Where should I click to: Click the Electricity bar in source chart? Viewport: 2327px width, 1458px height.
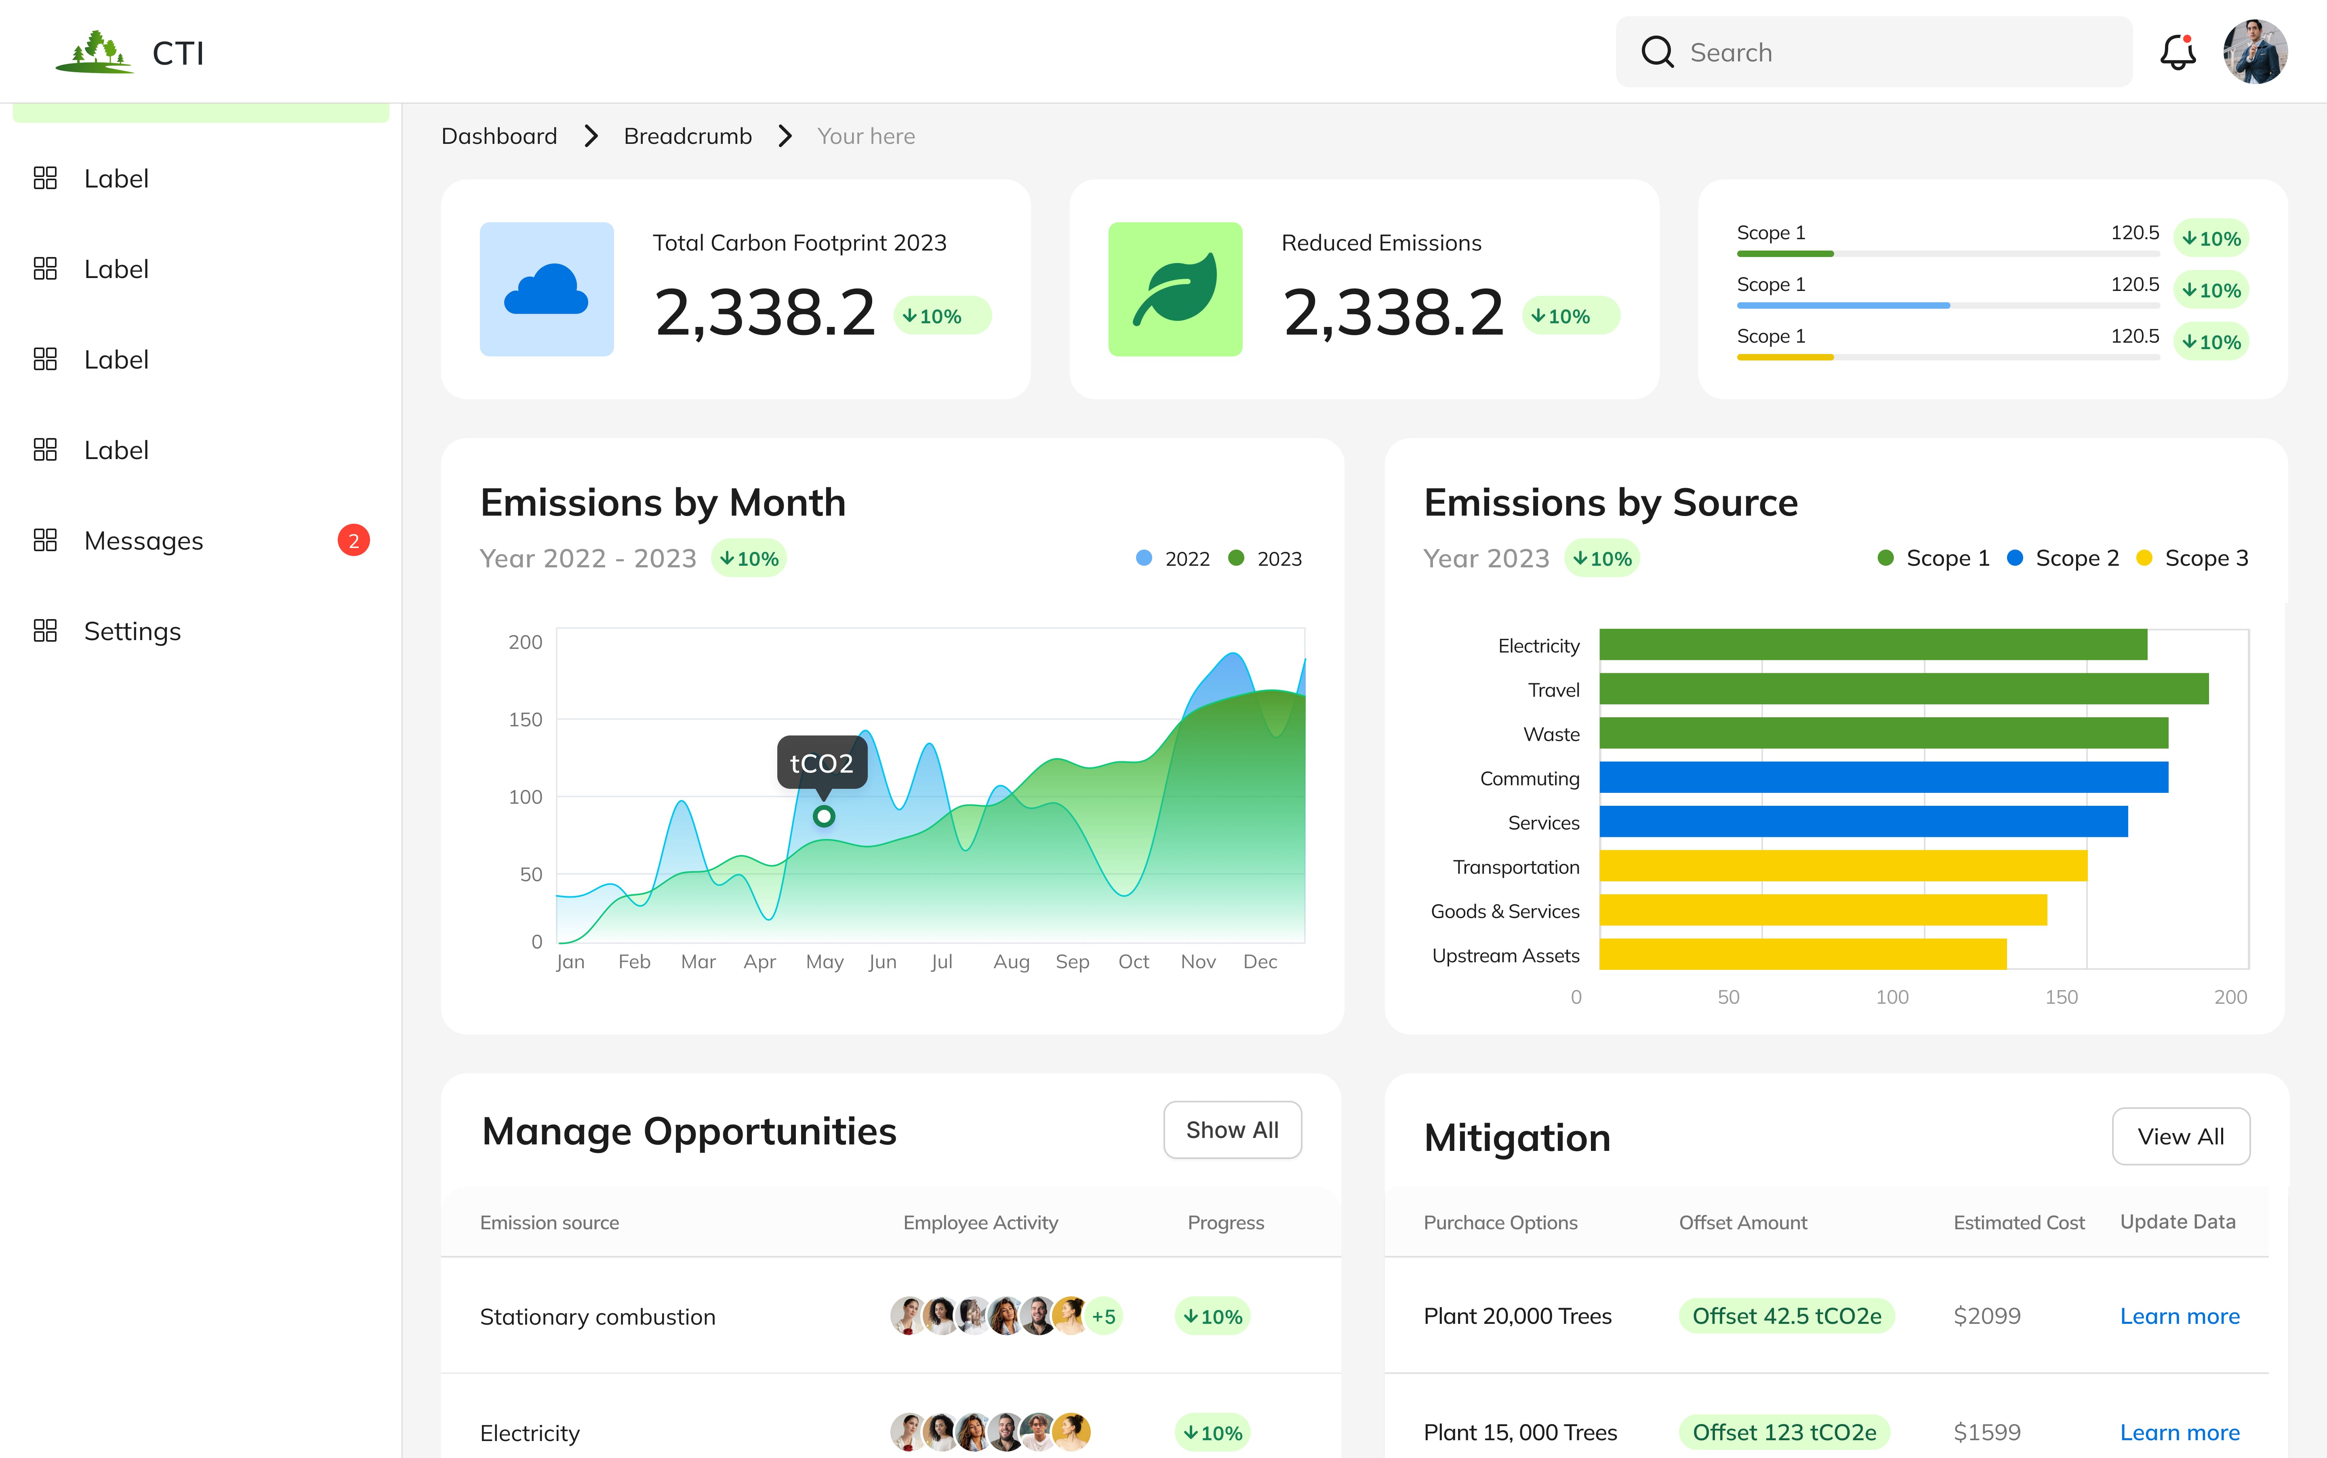click(1873, 645)
